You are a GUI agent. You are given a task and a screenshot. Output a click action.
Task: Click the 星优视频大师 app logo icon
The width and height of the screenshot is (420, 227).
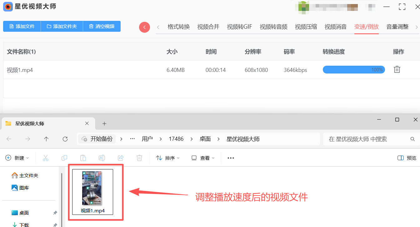click(x=8, y=7)
